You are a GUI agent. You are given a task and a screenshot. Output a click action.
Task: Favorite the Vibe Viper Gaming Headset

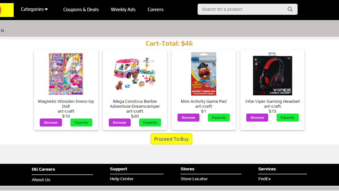click(287, 118)
